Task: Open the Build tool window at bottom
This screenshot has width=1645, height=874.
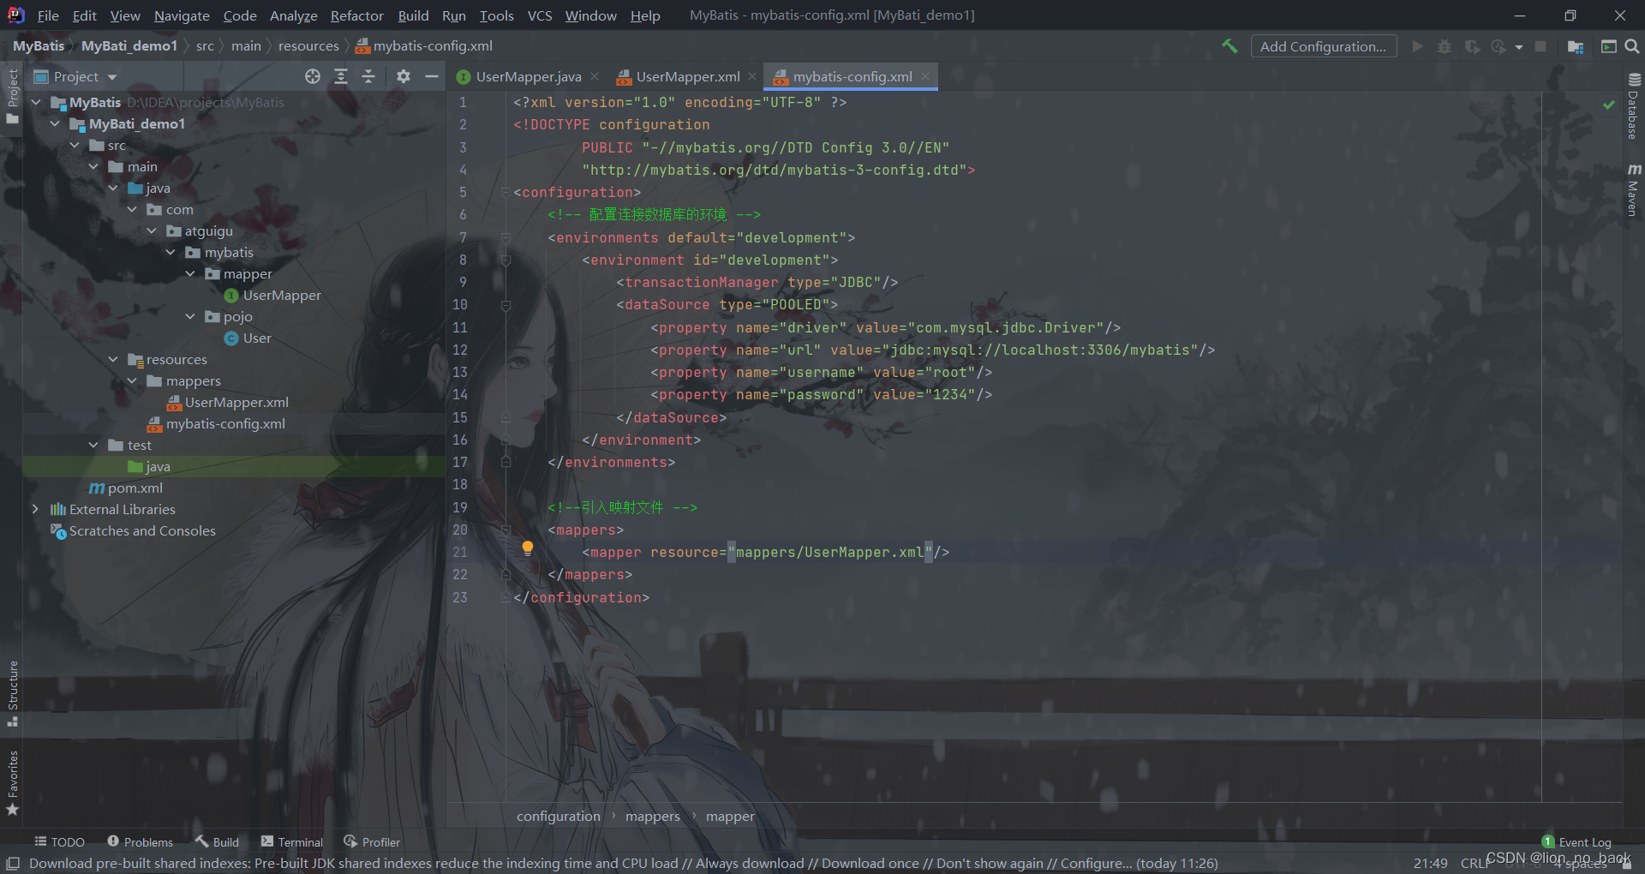Action: 217,842
